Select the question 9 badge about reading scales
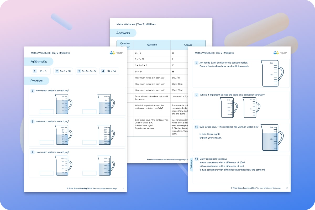 [x=196, y=95]
